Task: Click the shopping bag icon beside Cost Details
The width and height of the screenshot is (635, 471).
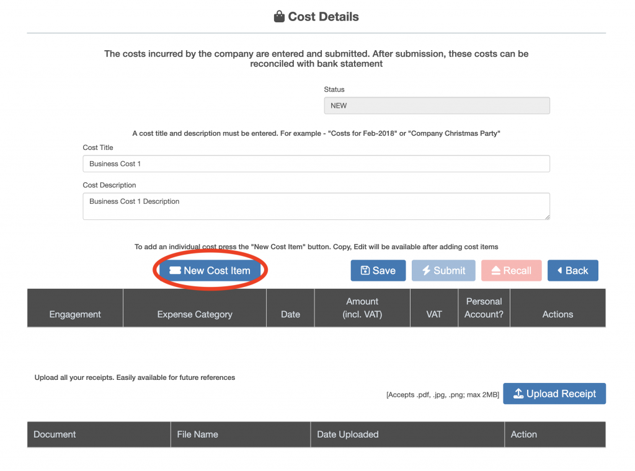Action: (x=279, y=17)
